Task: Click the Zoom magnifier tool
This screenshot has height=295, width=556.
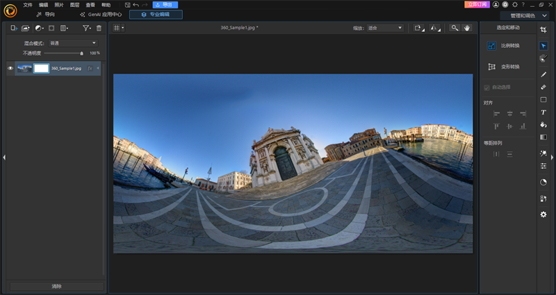Action: tap(455, 28)
